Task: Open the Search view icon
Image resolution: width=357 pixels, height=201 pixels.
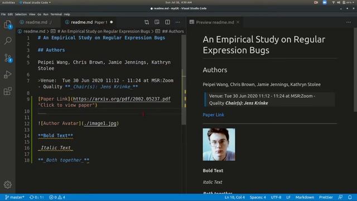Action: 8,41
